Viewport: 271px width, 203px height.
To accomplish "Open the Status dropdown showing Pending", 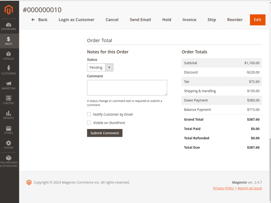I will pos(109,67).
